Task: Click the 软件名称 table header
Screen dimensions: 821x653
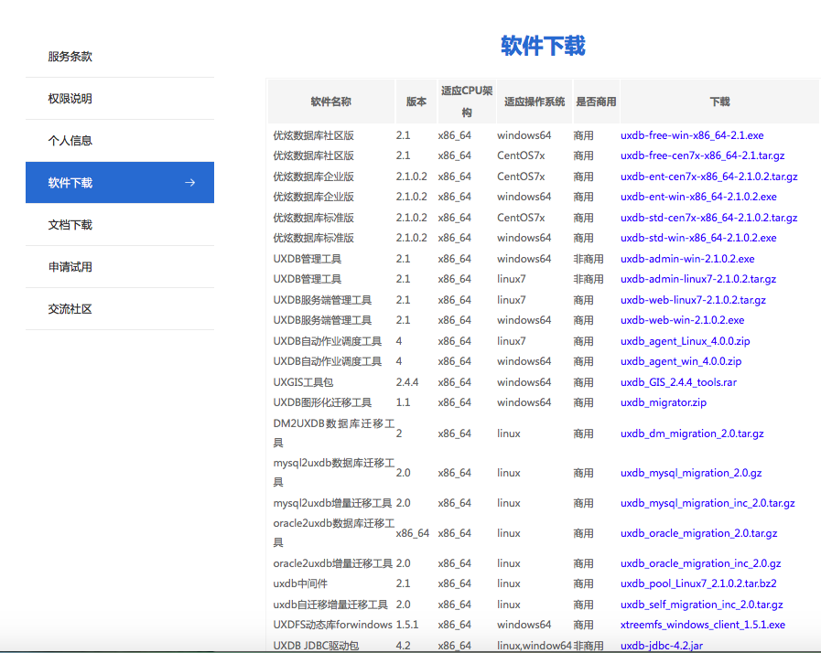Action: (x=330, y=102)
